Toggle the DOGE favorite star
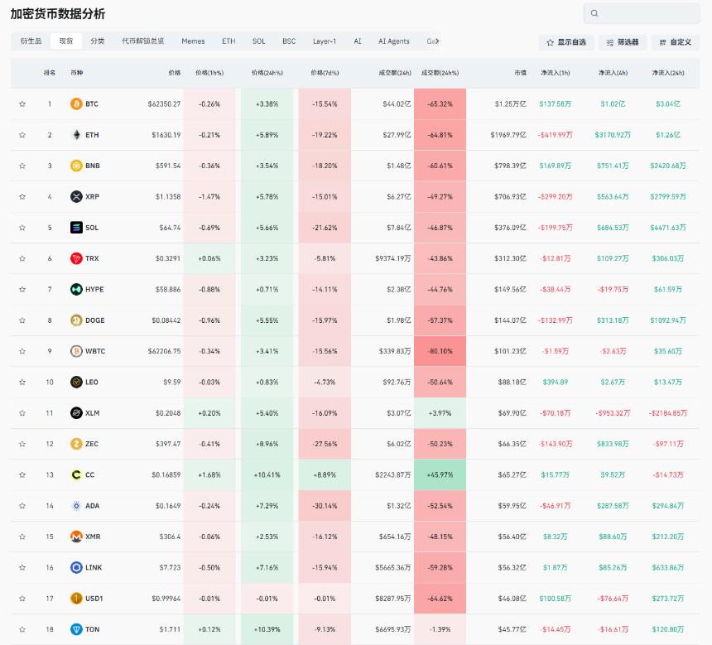 click(22, 320)
